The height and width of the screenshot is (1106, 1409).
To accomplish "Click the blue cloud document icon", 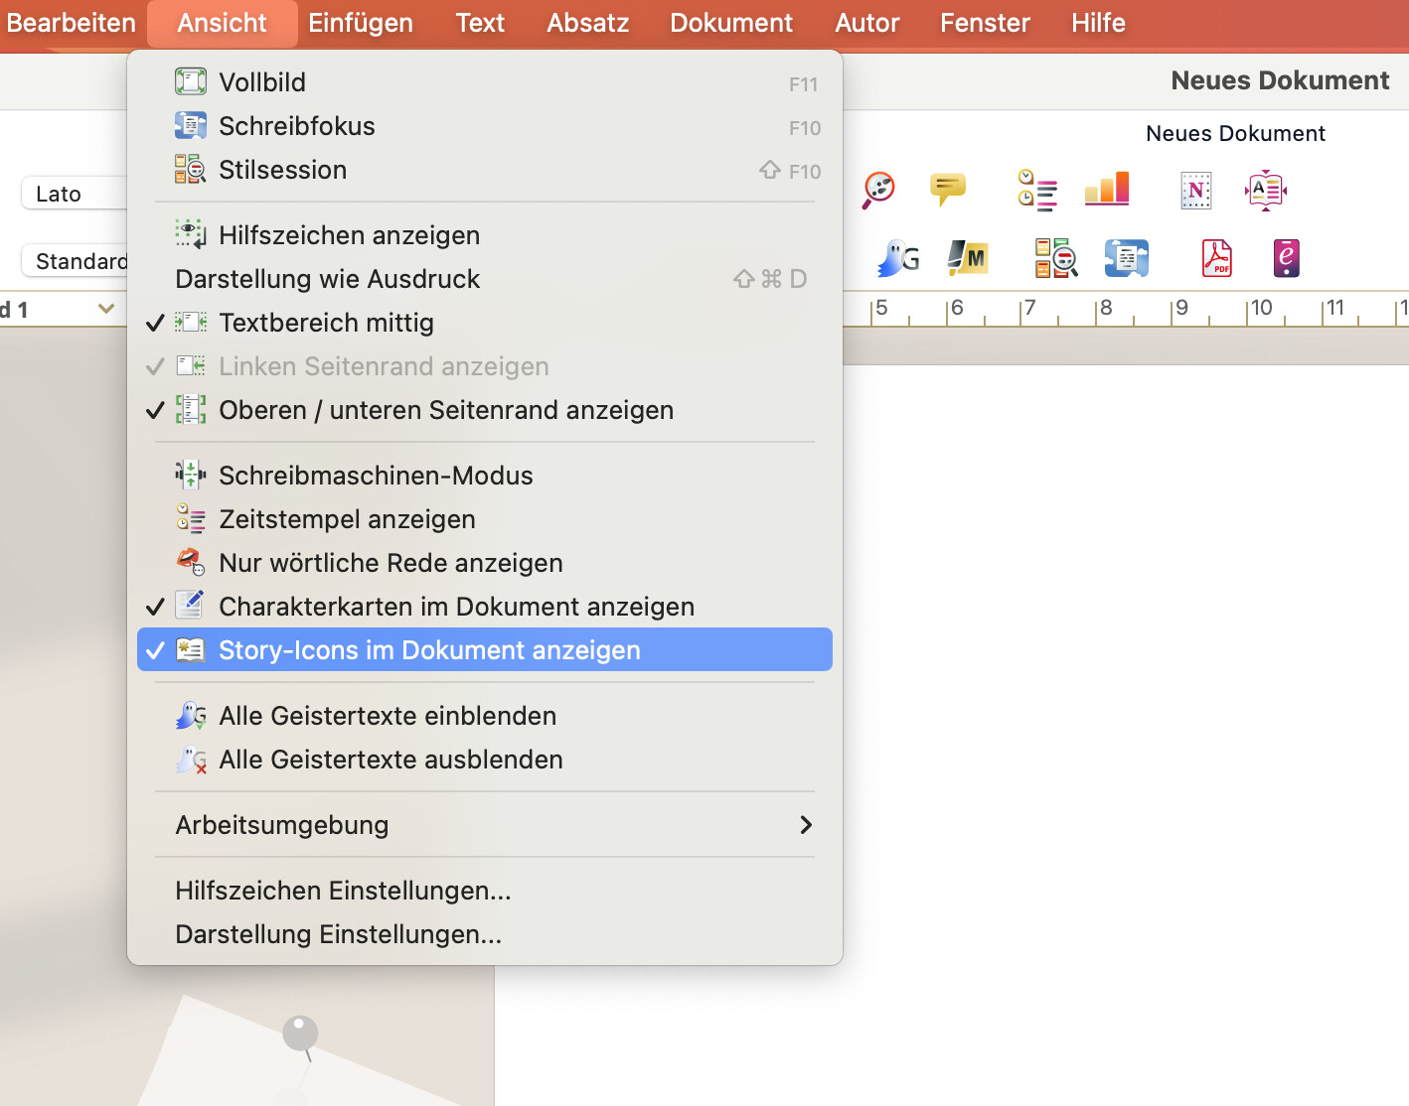I will coord(1126,258).
